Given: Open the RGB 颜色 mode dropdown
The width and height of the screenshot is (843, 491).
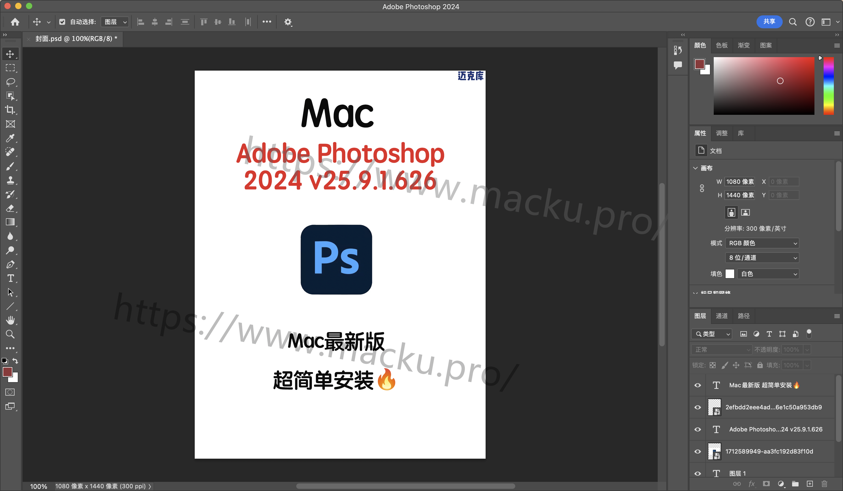Looking at the screenshot, I should (762, 243).
